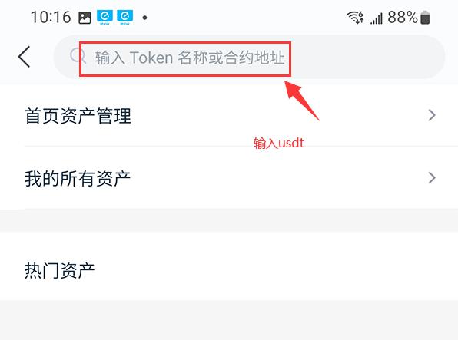Tap the 10:16 clock in status bar
This screenshot has width=458, height=340.
tap(51, 17)
